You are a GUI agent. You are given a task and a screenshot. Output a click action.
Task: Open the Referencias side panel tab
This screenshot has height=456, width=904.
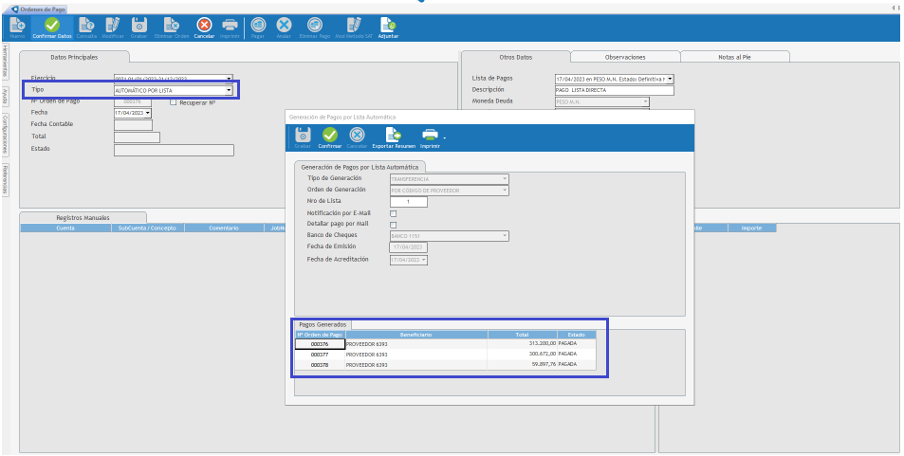(x=5, y=179)
